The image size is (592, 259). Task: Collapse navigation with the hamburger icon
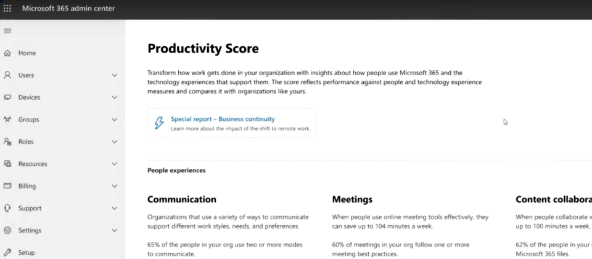pos(7,31)
